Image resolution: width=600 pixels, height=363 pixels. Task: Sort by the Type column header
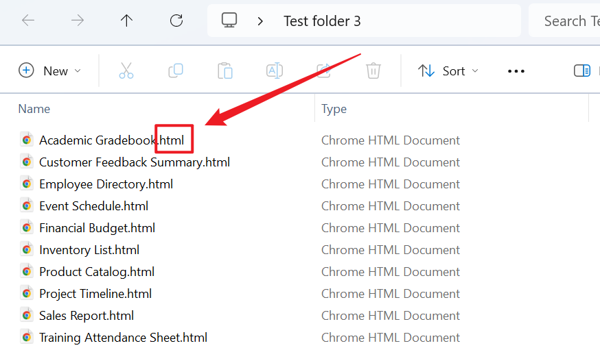click(x=334, y=109)
